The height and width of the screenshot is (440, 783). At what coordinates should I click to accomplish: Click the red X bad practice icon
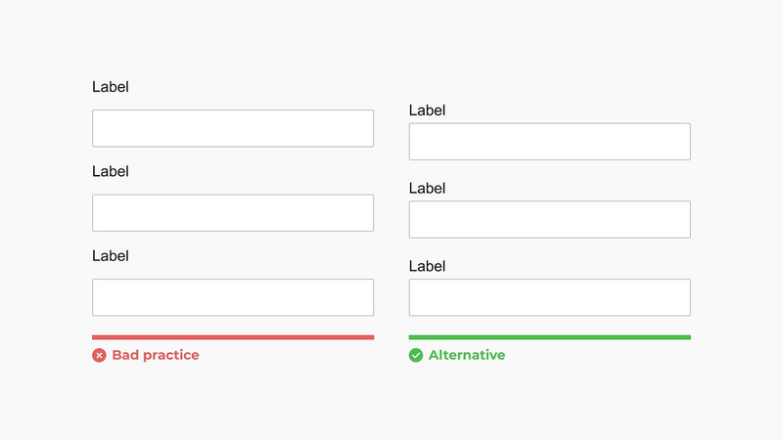coord(99,355)
